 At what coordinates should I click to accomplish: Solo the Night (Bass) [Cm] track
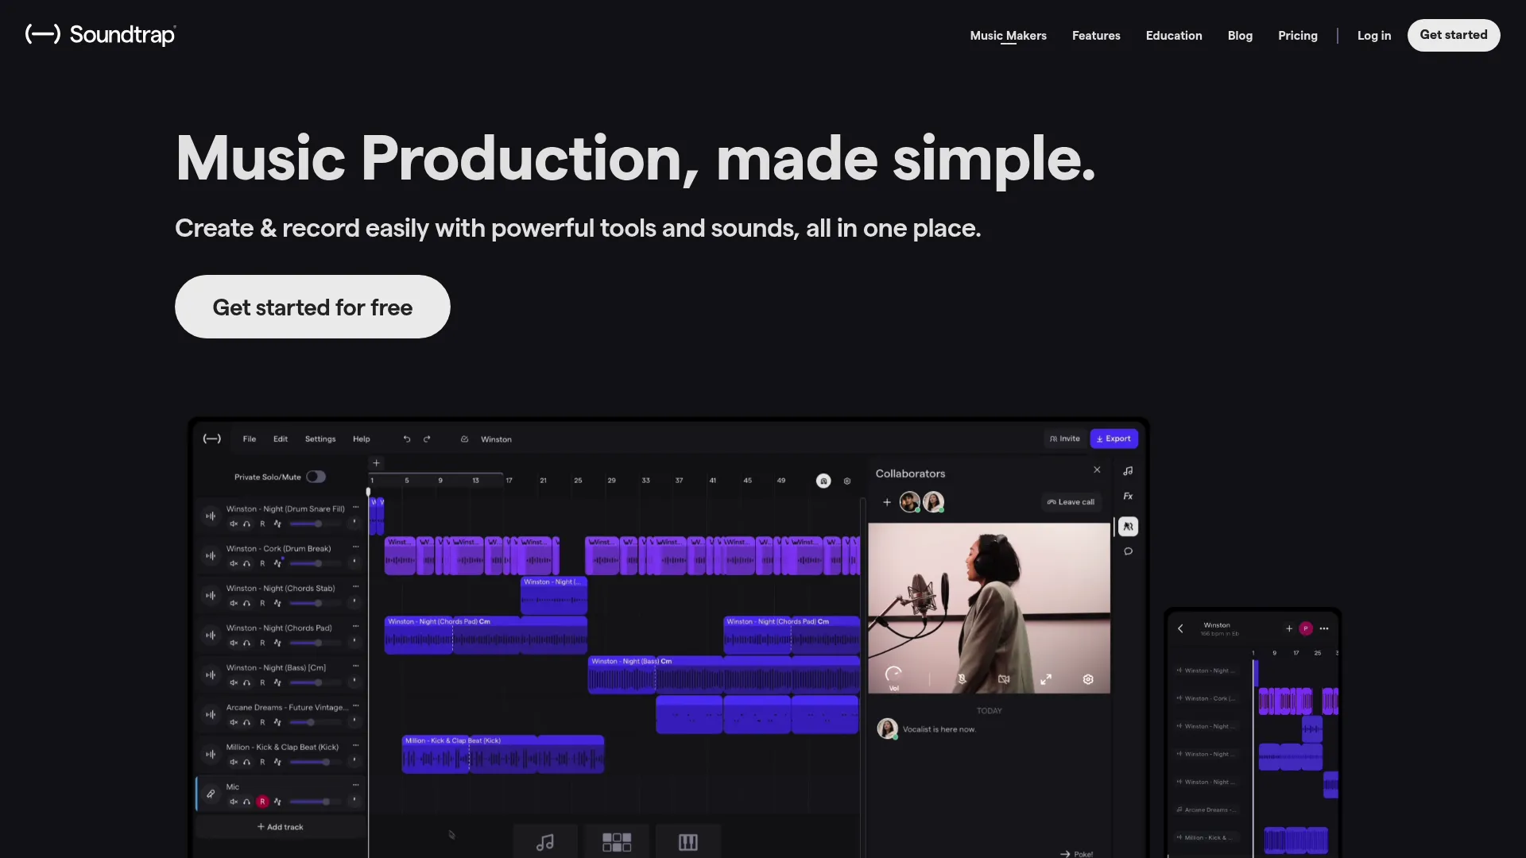[247, 682]
